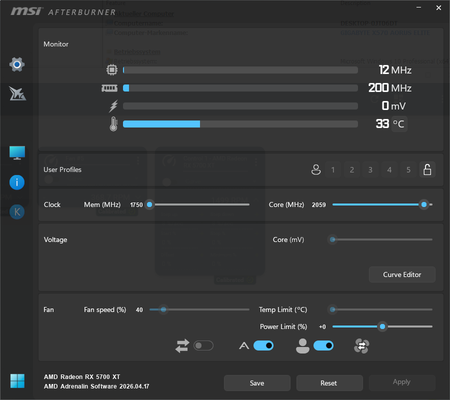Select user profile slot 5

tap(408, 169)
